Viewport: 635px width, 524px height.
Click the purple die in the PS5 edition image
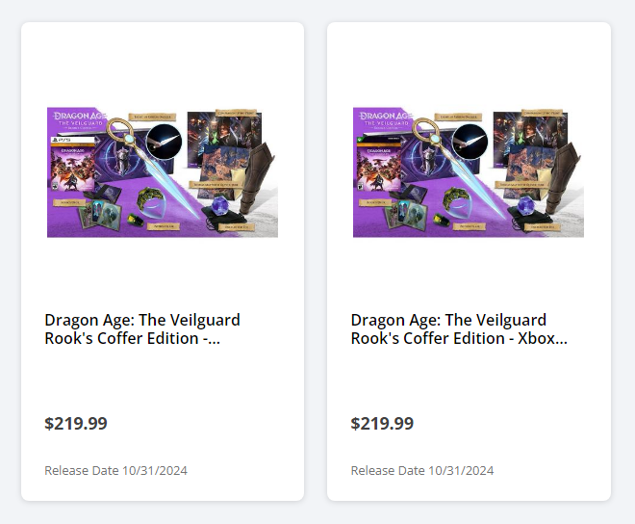(x=220, y=205)
